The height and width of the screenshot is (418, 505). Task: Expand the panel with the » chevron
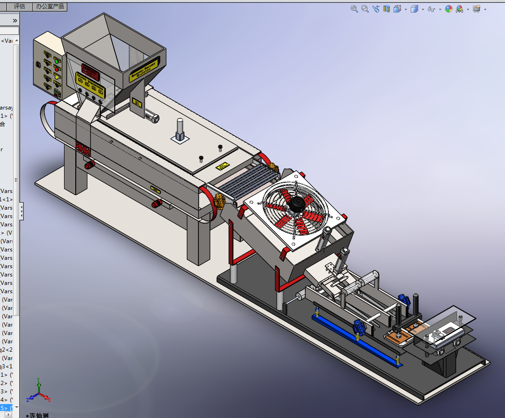pos(15,20)
